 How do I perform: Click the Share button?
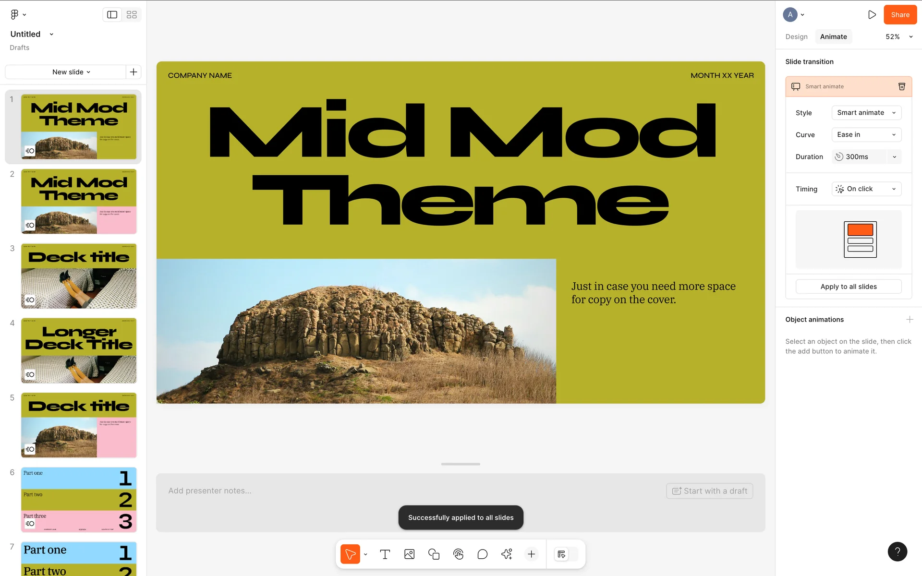900,15
